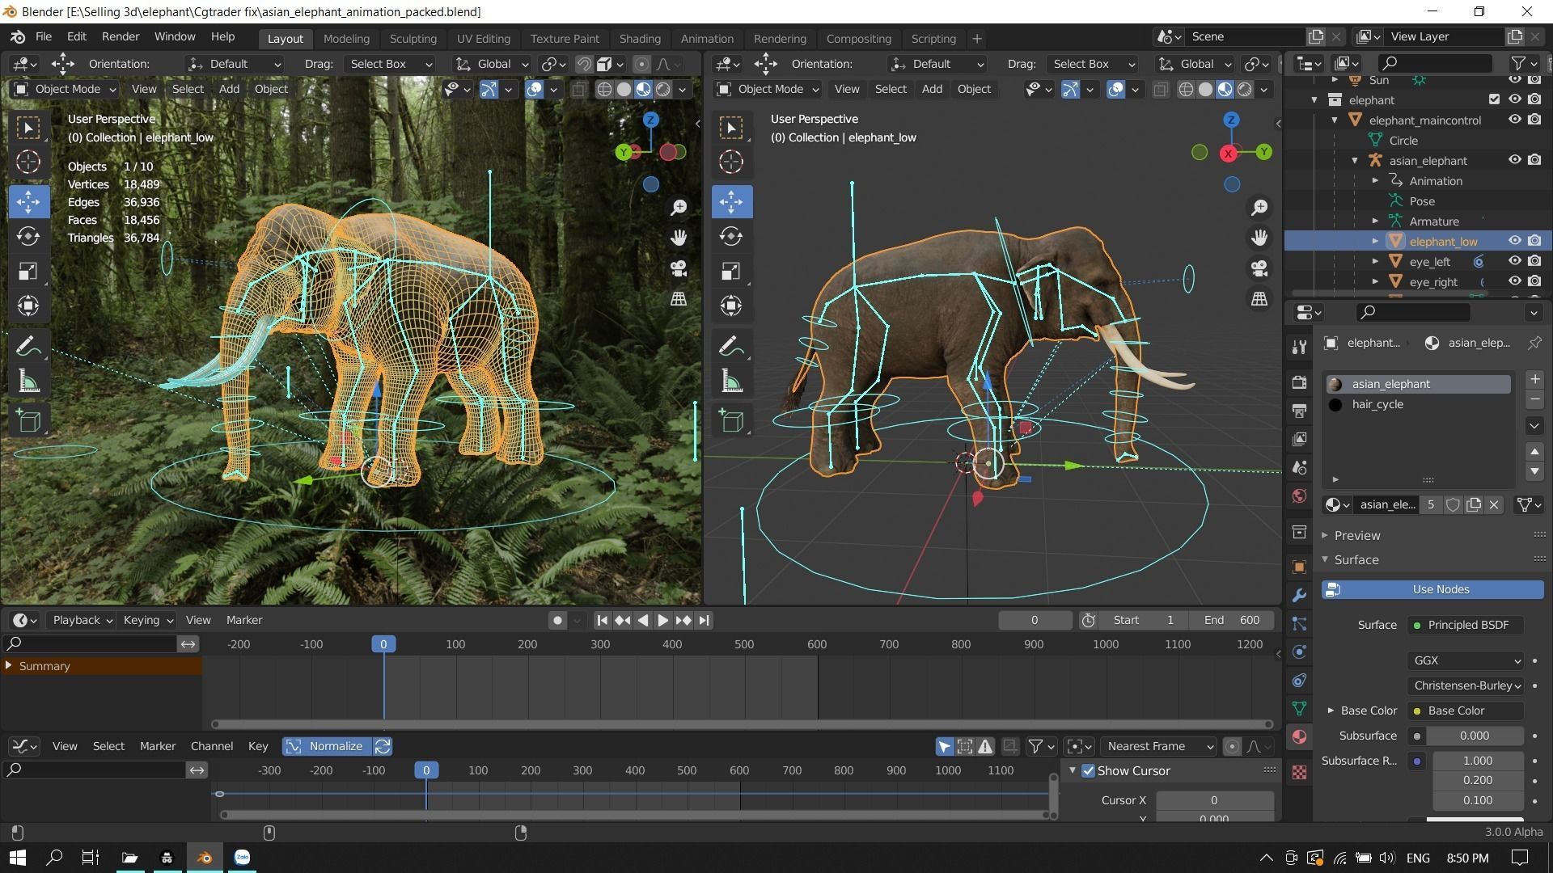Open the Output properties tab
Image resolution: width=1553 pixels, height=873 pixels.
1299,411
